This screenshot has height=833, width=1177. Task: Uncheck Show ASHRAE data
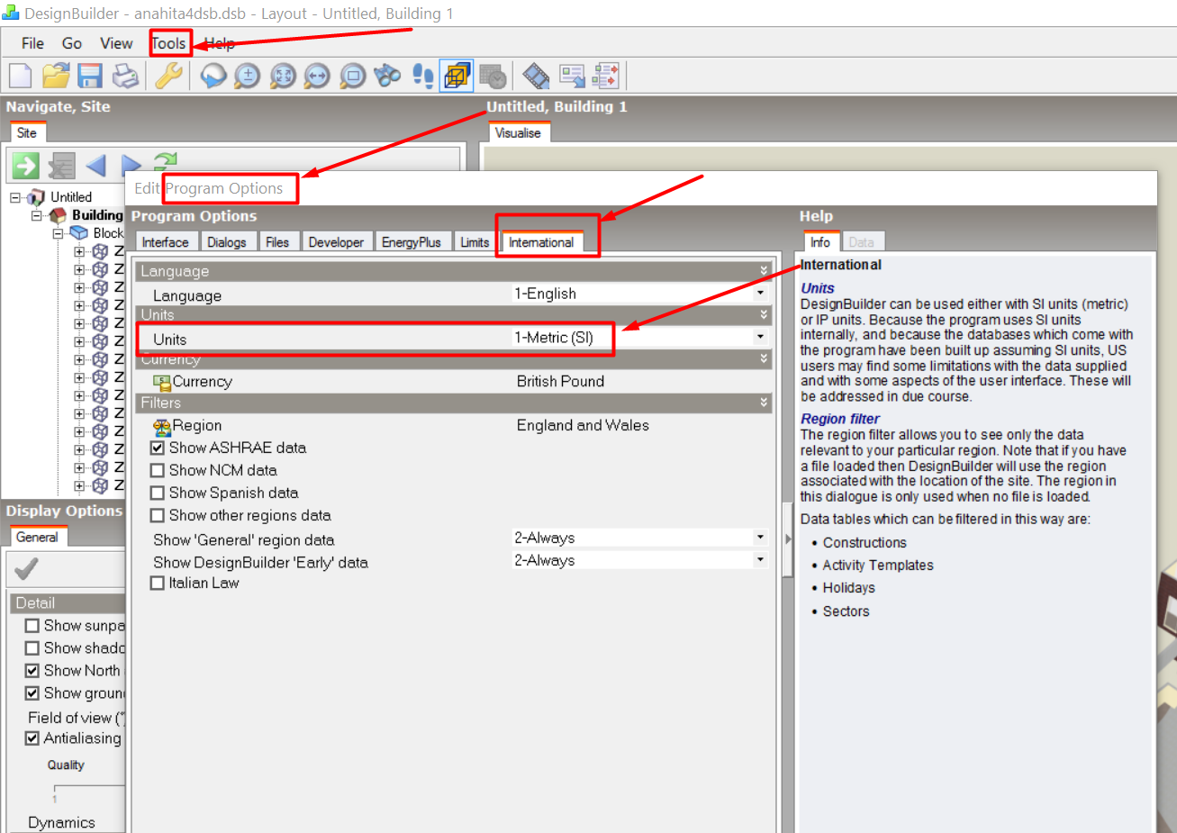click(x=158, y=448)
